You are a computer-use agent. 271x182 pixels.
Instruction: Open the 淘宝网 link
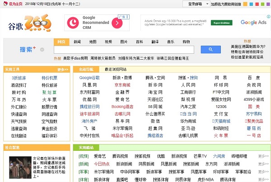(155, 92)
